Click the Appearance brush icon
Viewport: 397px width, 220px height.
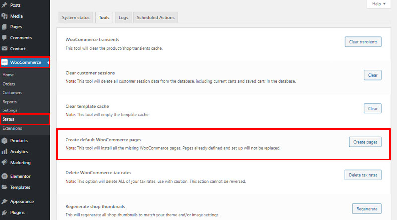coord(4,202)
